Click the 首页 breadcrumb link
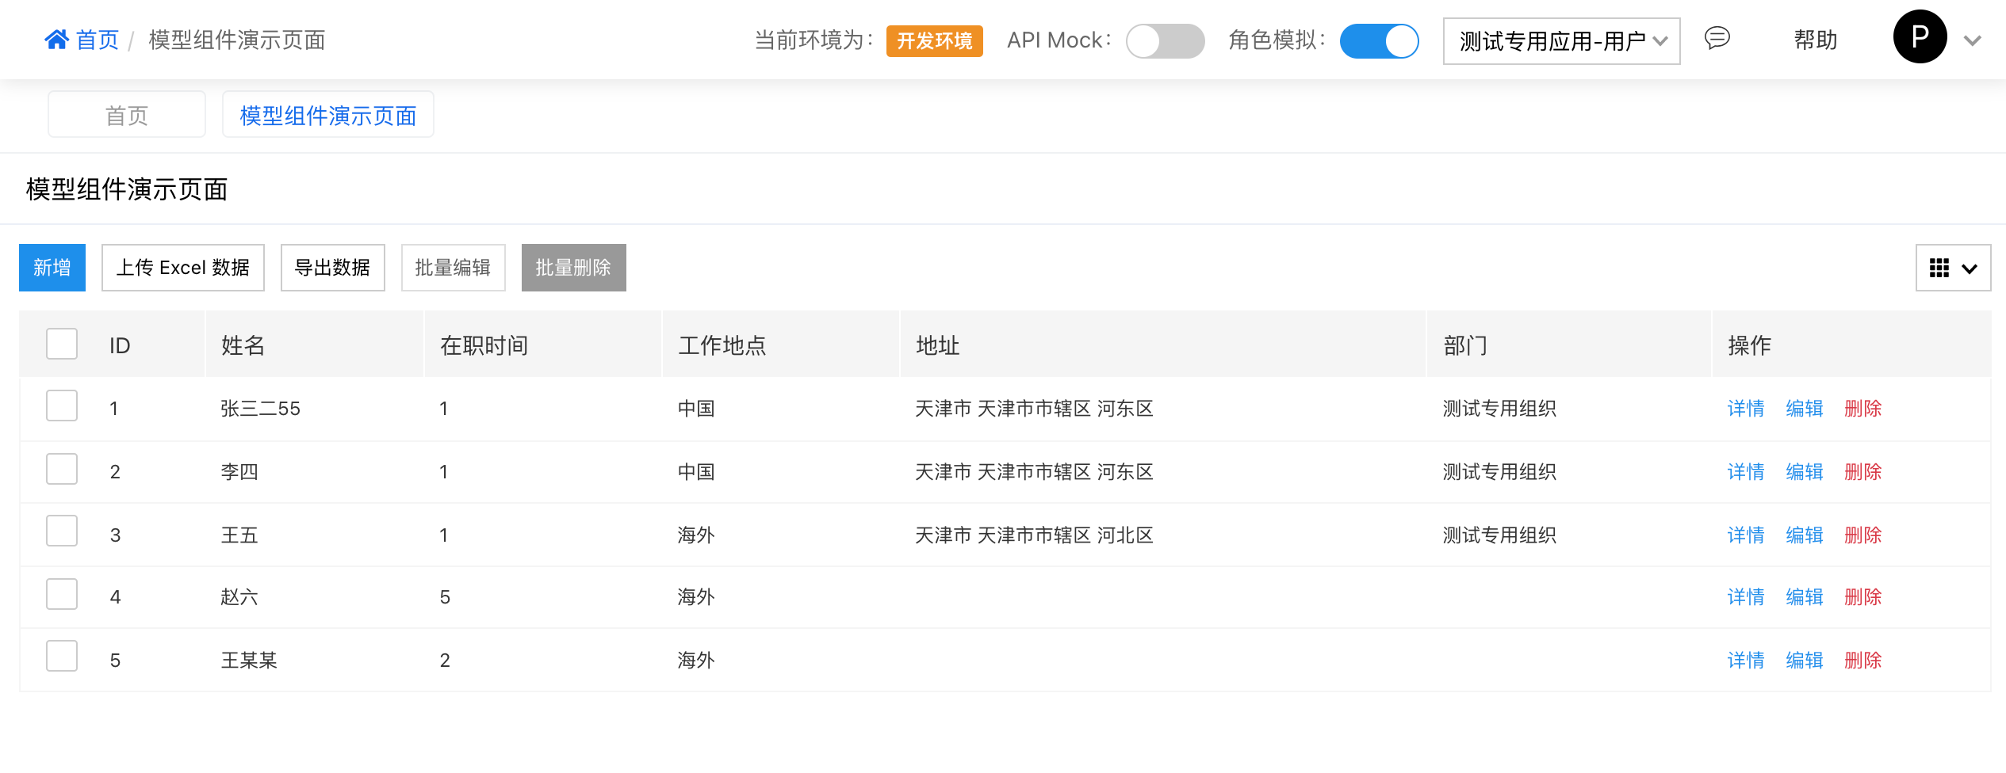2006x773 pixels. point(97,40)
